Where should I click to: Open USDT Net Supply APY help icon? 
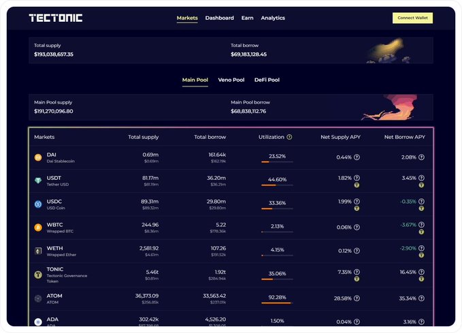[x=357, y=178]
